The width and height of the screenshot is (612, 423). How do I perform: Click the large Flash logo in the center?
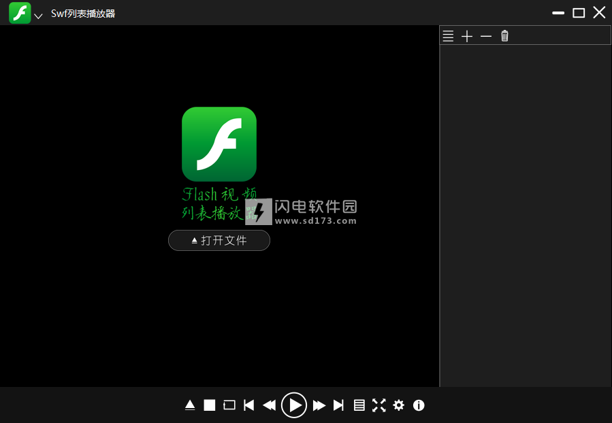point(219,144)
